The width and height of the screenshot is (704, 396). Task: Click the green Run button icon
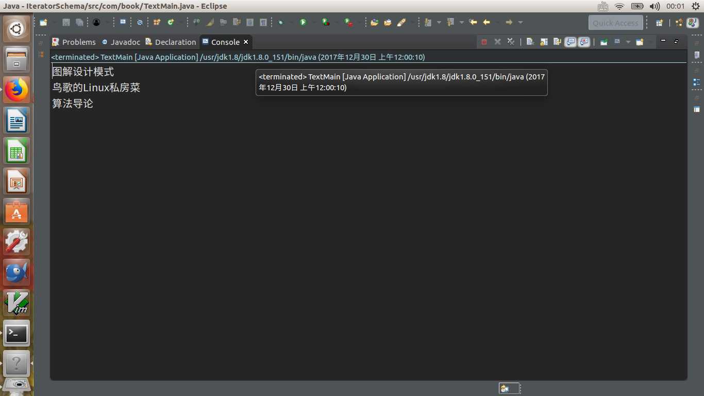pos(303,22)
